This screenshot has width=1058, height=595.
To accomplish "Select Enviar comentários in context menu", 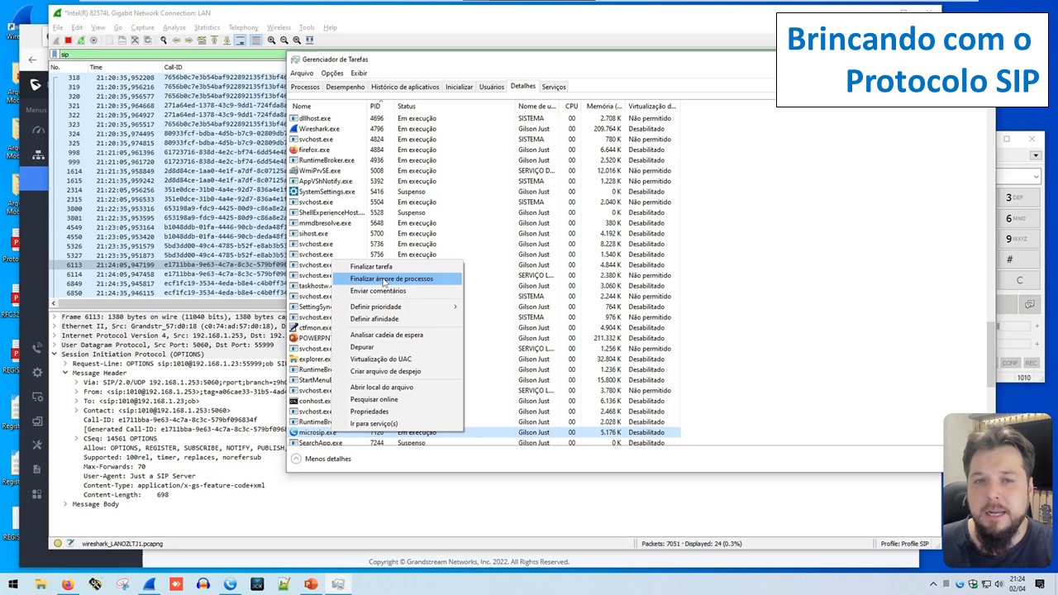I will click(x=378, y=291).
